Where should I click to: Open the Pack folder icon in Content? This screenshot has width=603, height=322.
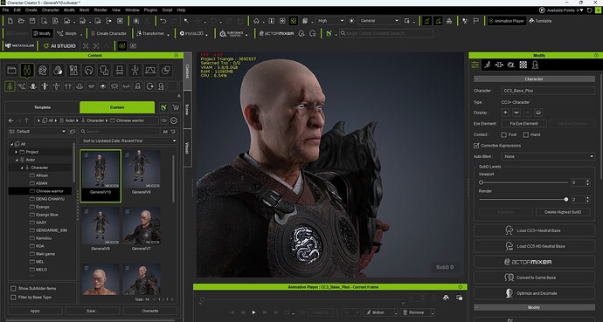point(12,70)
